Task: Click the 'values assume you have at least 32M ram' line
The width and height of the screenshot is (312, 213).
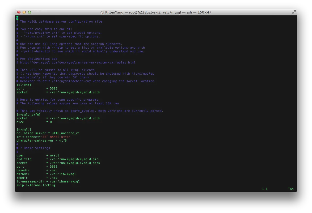Action: 68,104
